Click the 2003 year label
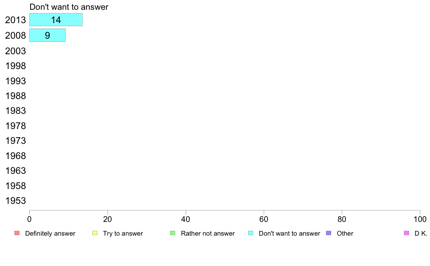 (x=15, y=51)
